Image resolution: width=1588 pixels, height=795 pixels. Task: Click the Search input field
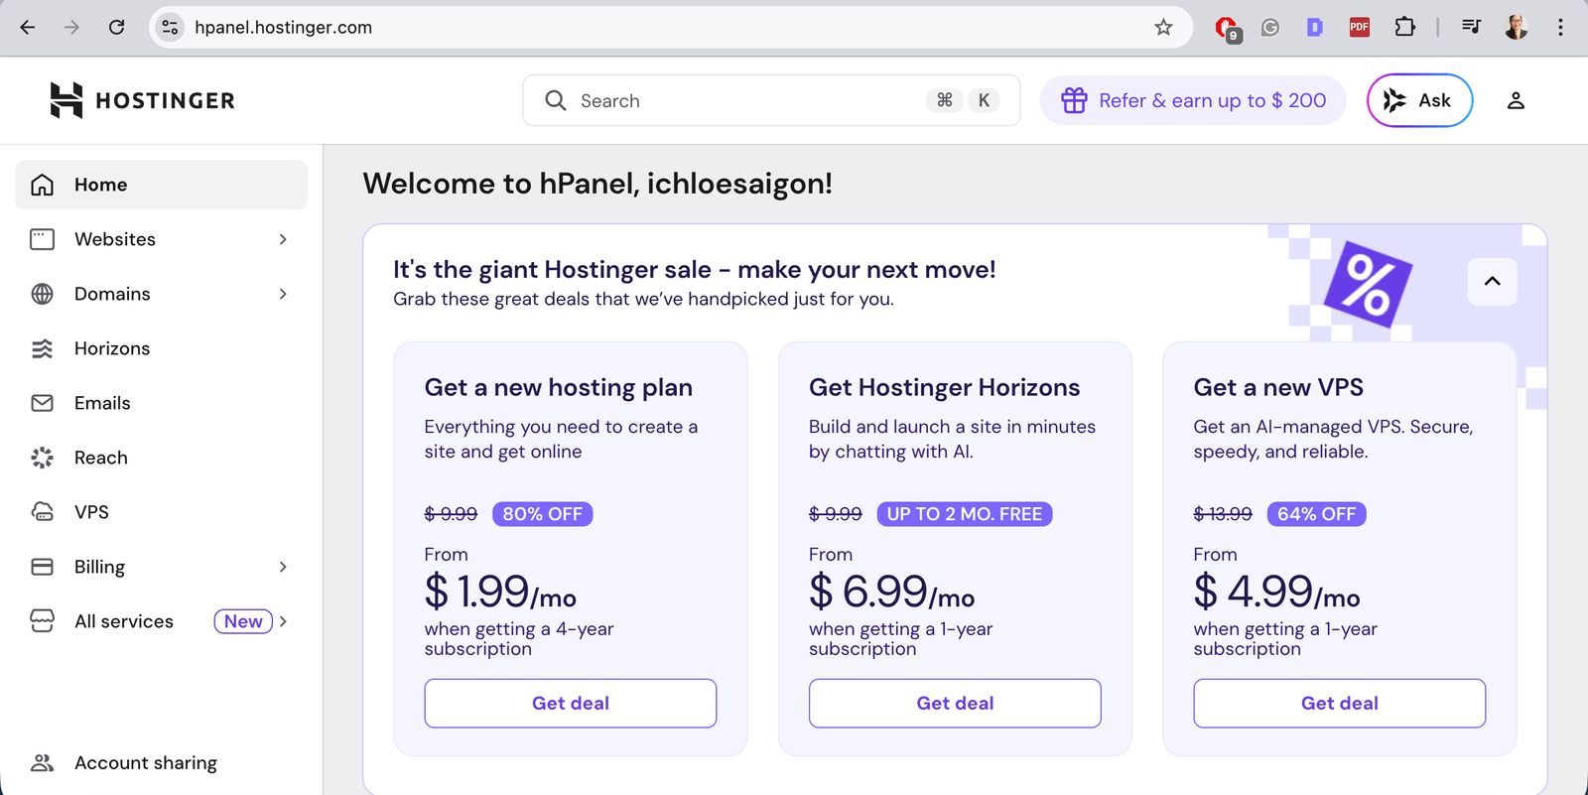tap(771, 100)
